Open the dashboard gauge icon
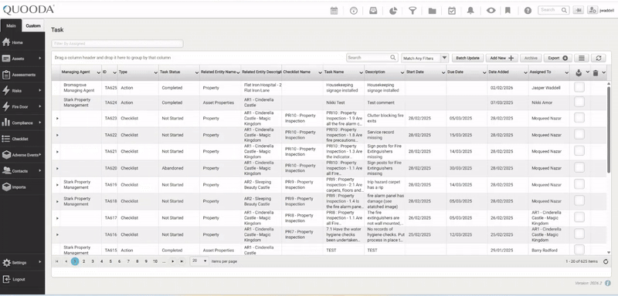The height and width of the screenshot is (296, 618). click(354, 11)
